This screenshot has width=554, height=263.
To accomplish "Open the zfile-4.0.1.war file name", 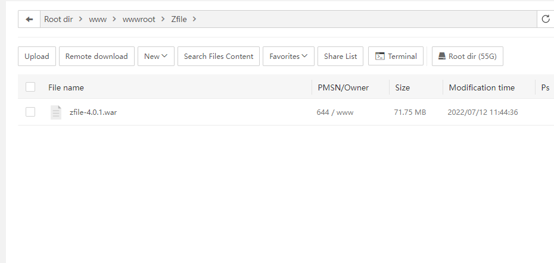I will pyautogui.click(x=93, y=112).
